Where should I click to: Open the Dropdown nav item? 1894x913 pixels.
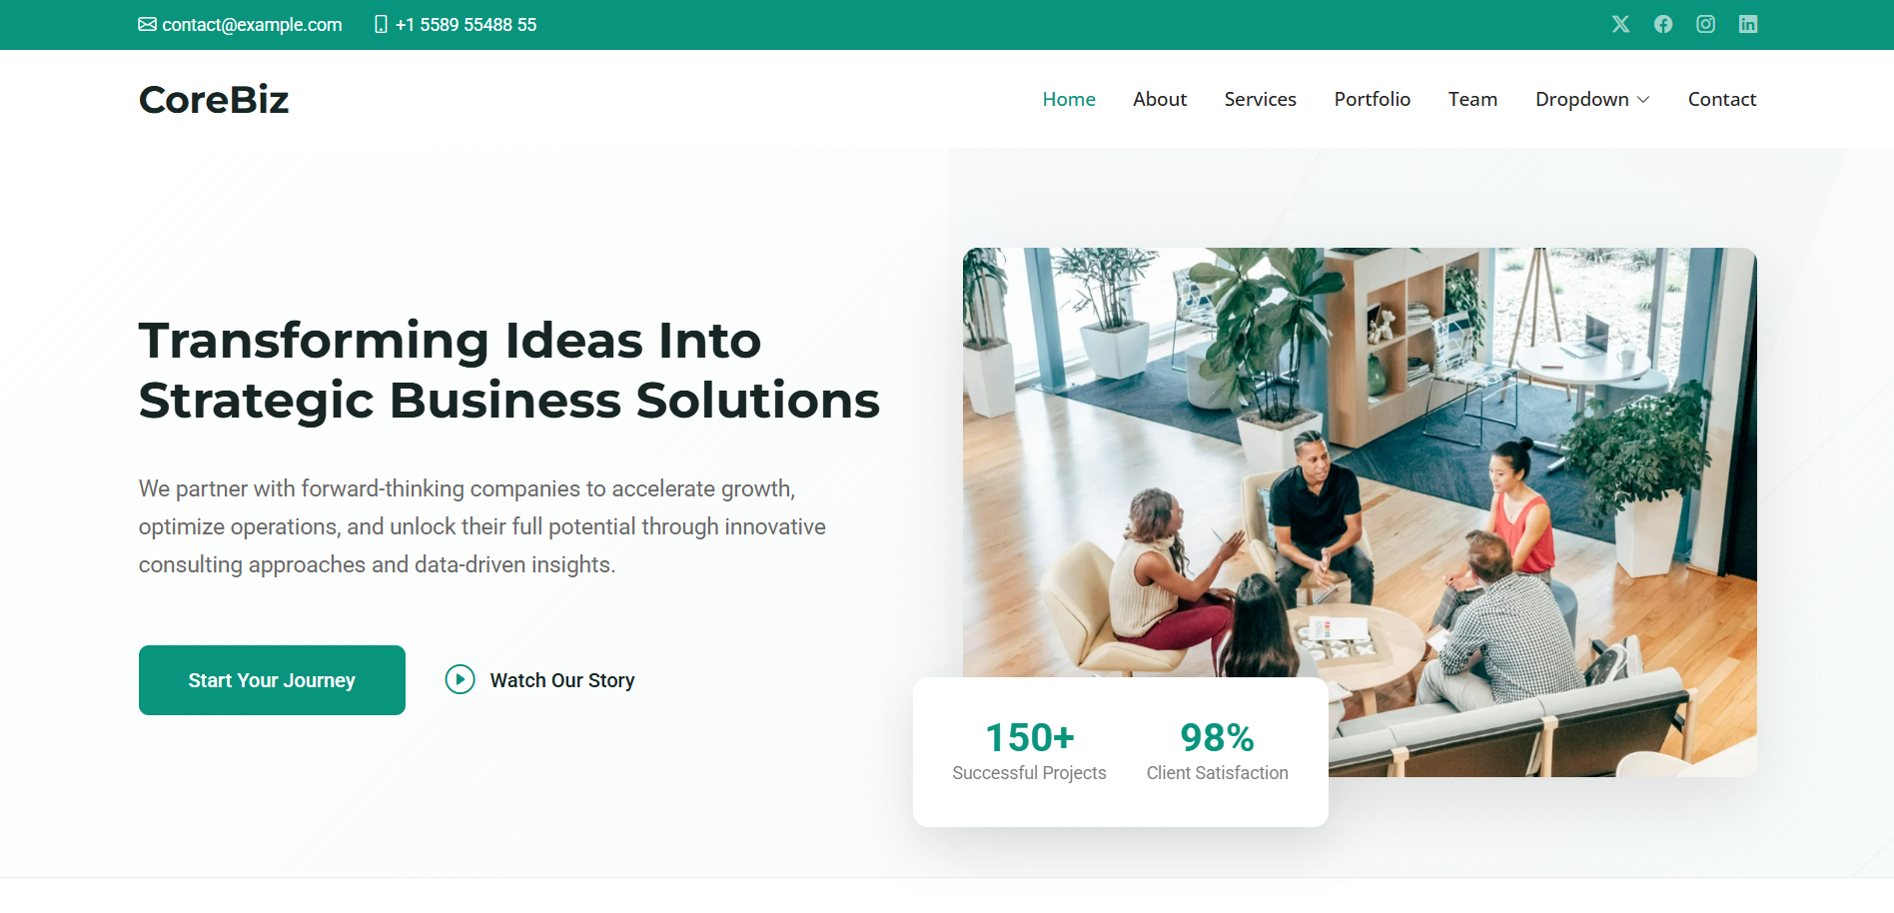click(1592, 99)
